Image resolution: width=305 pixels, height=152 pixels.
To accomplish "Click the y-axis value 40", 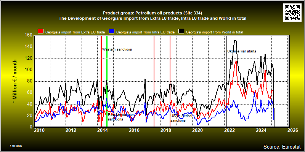I will point(30,104).
